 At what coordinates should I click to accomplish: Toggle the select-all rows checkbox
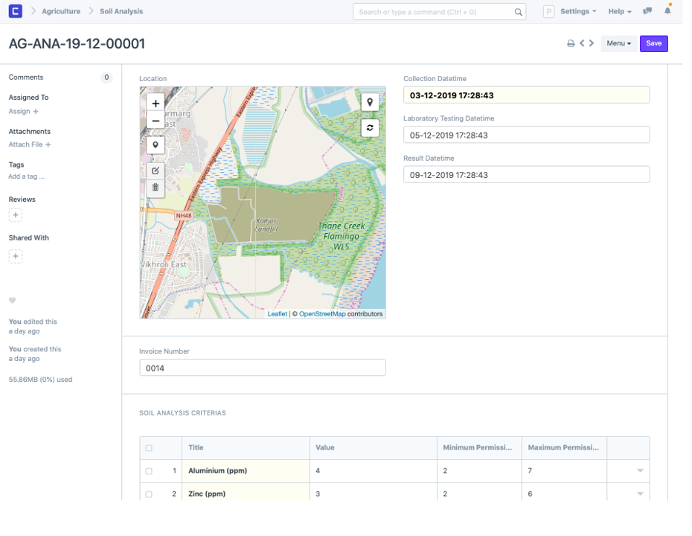tap(149, 448)
